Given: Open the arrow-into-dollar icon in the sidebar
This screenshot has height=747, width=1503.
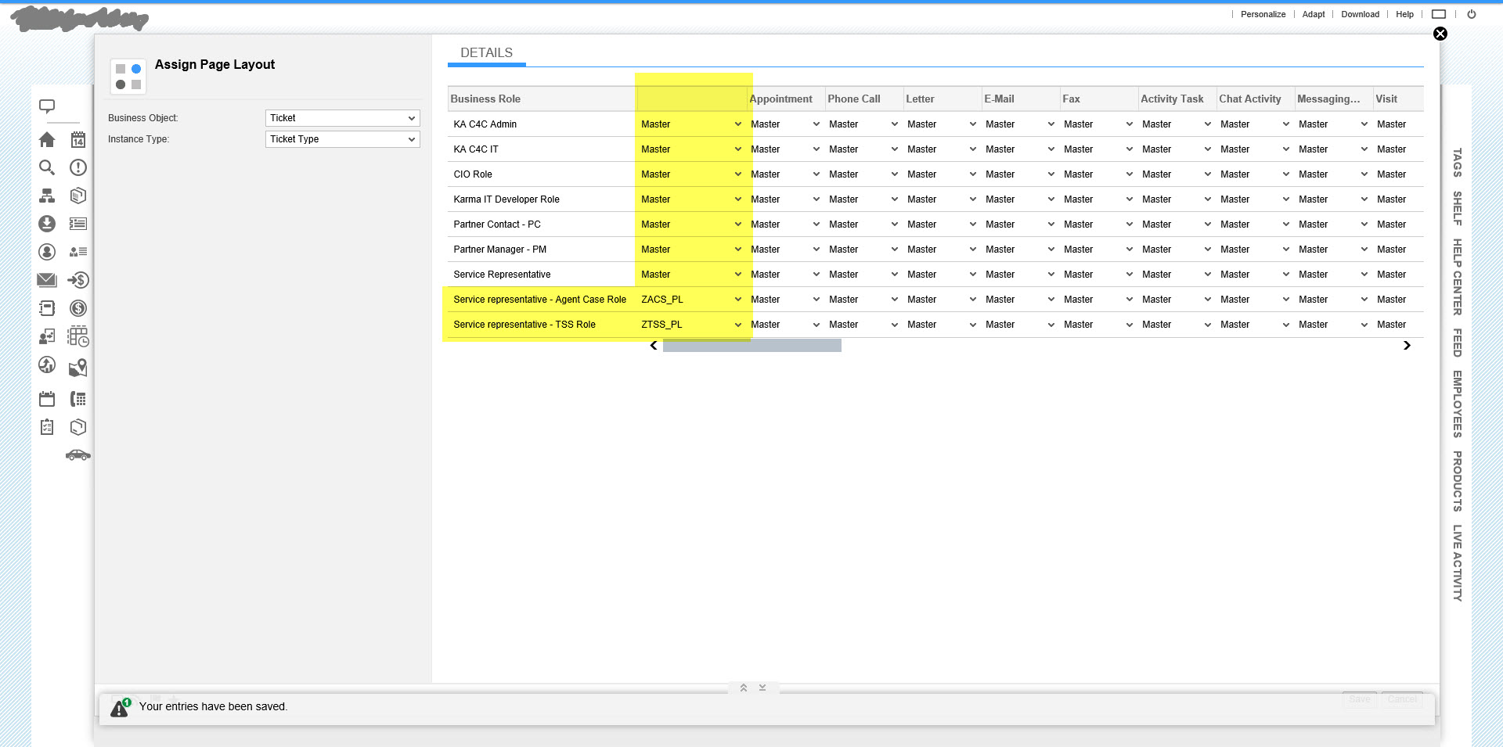Looking at the screenshot, I should (78, 280).
